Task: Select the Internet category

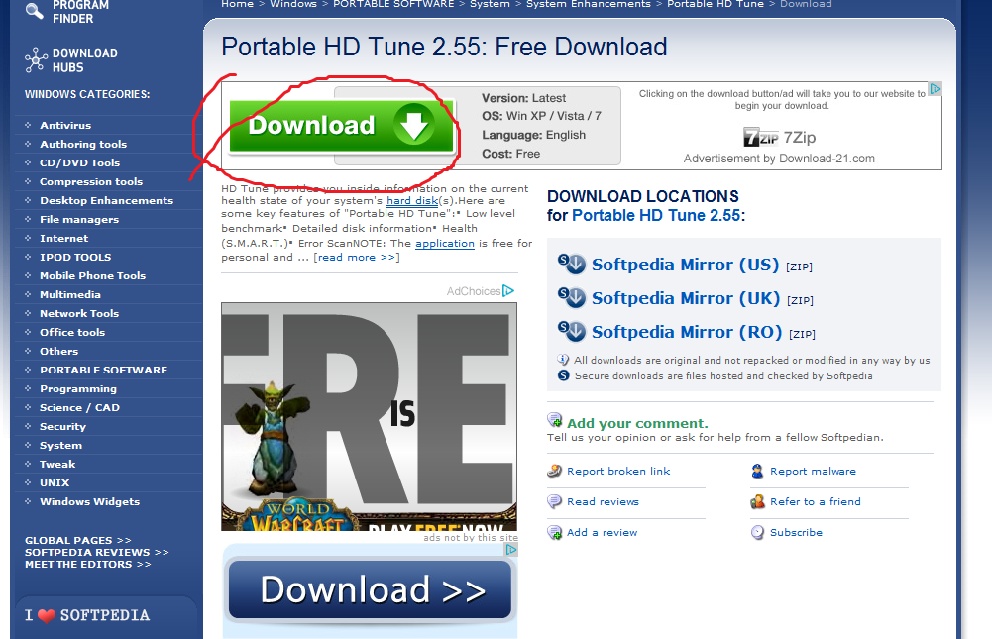Action: click(63, 239)
